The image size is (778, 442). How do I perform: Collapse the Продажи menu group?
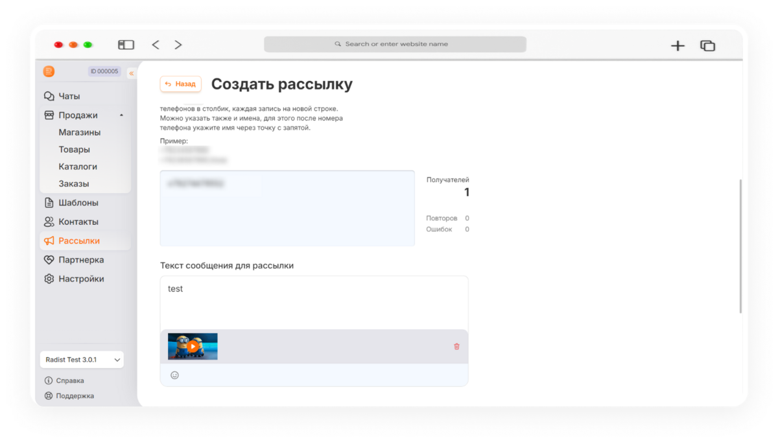[x=121, y=115]
